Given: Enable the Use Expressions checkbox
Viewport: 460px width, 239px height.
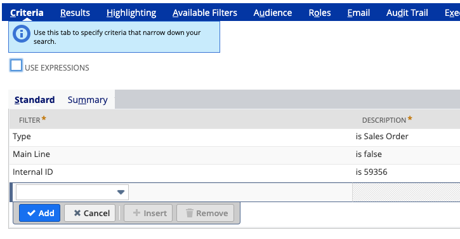Looking at the screenshot, I should click(16, 65).
